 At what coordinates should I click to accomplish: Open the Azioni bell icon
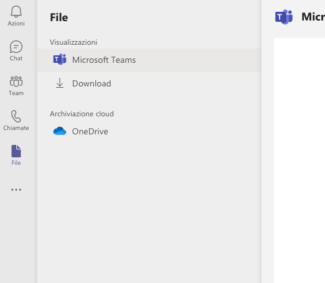(16, 11)
